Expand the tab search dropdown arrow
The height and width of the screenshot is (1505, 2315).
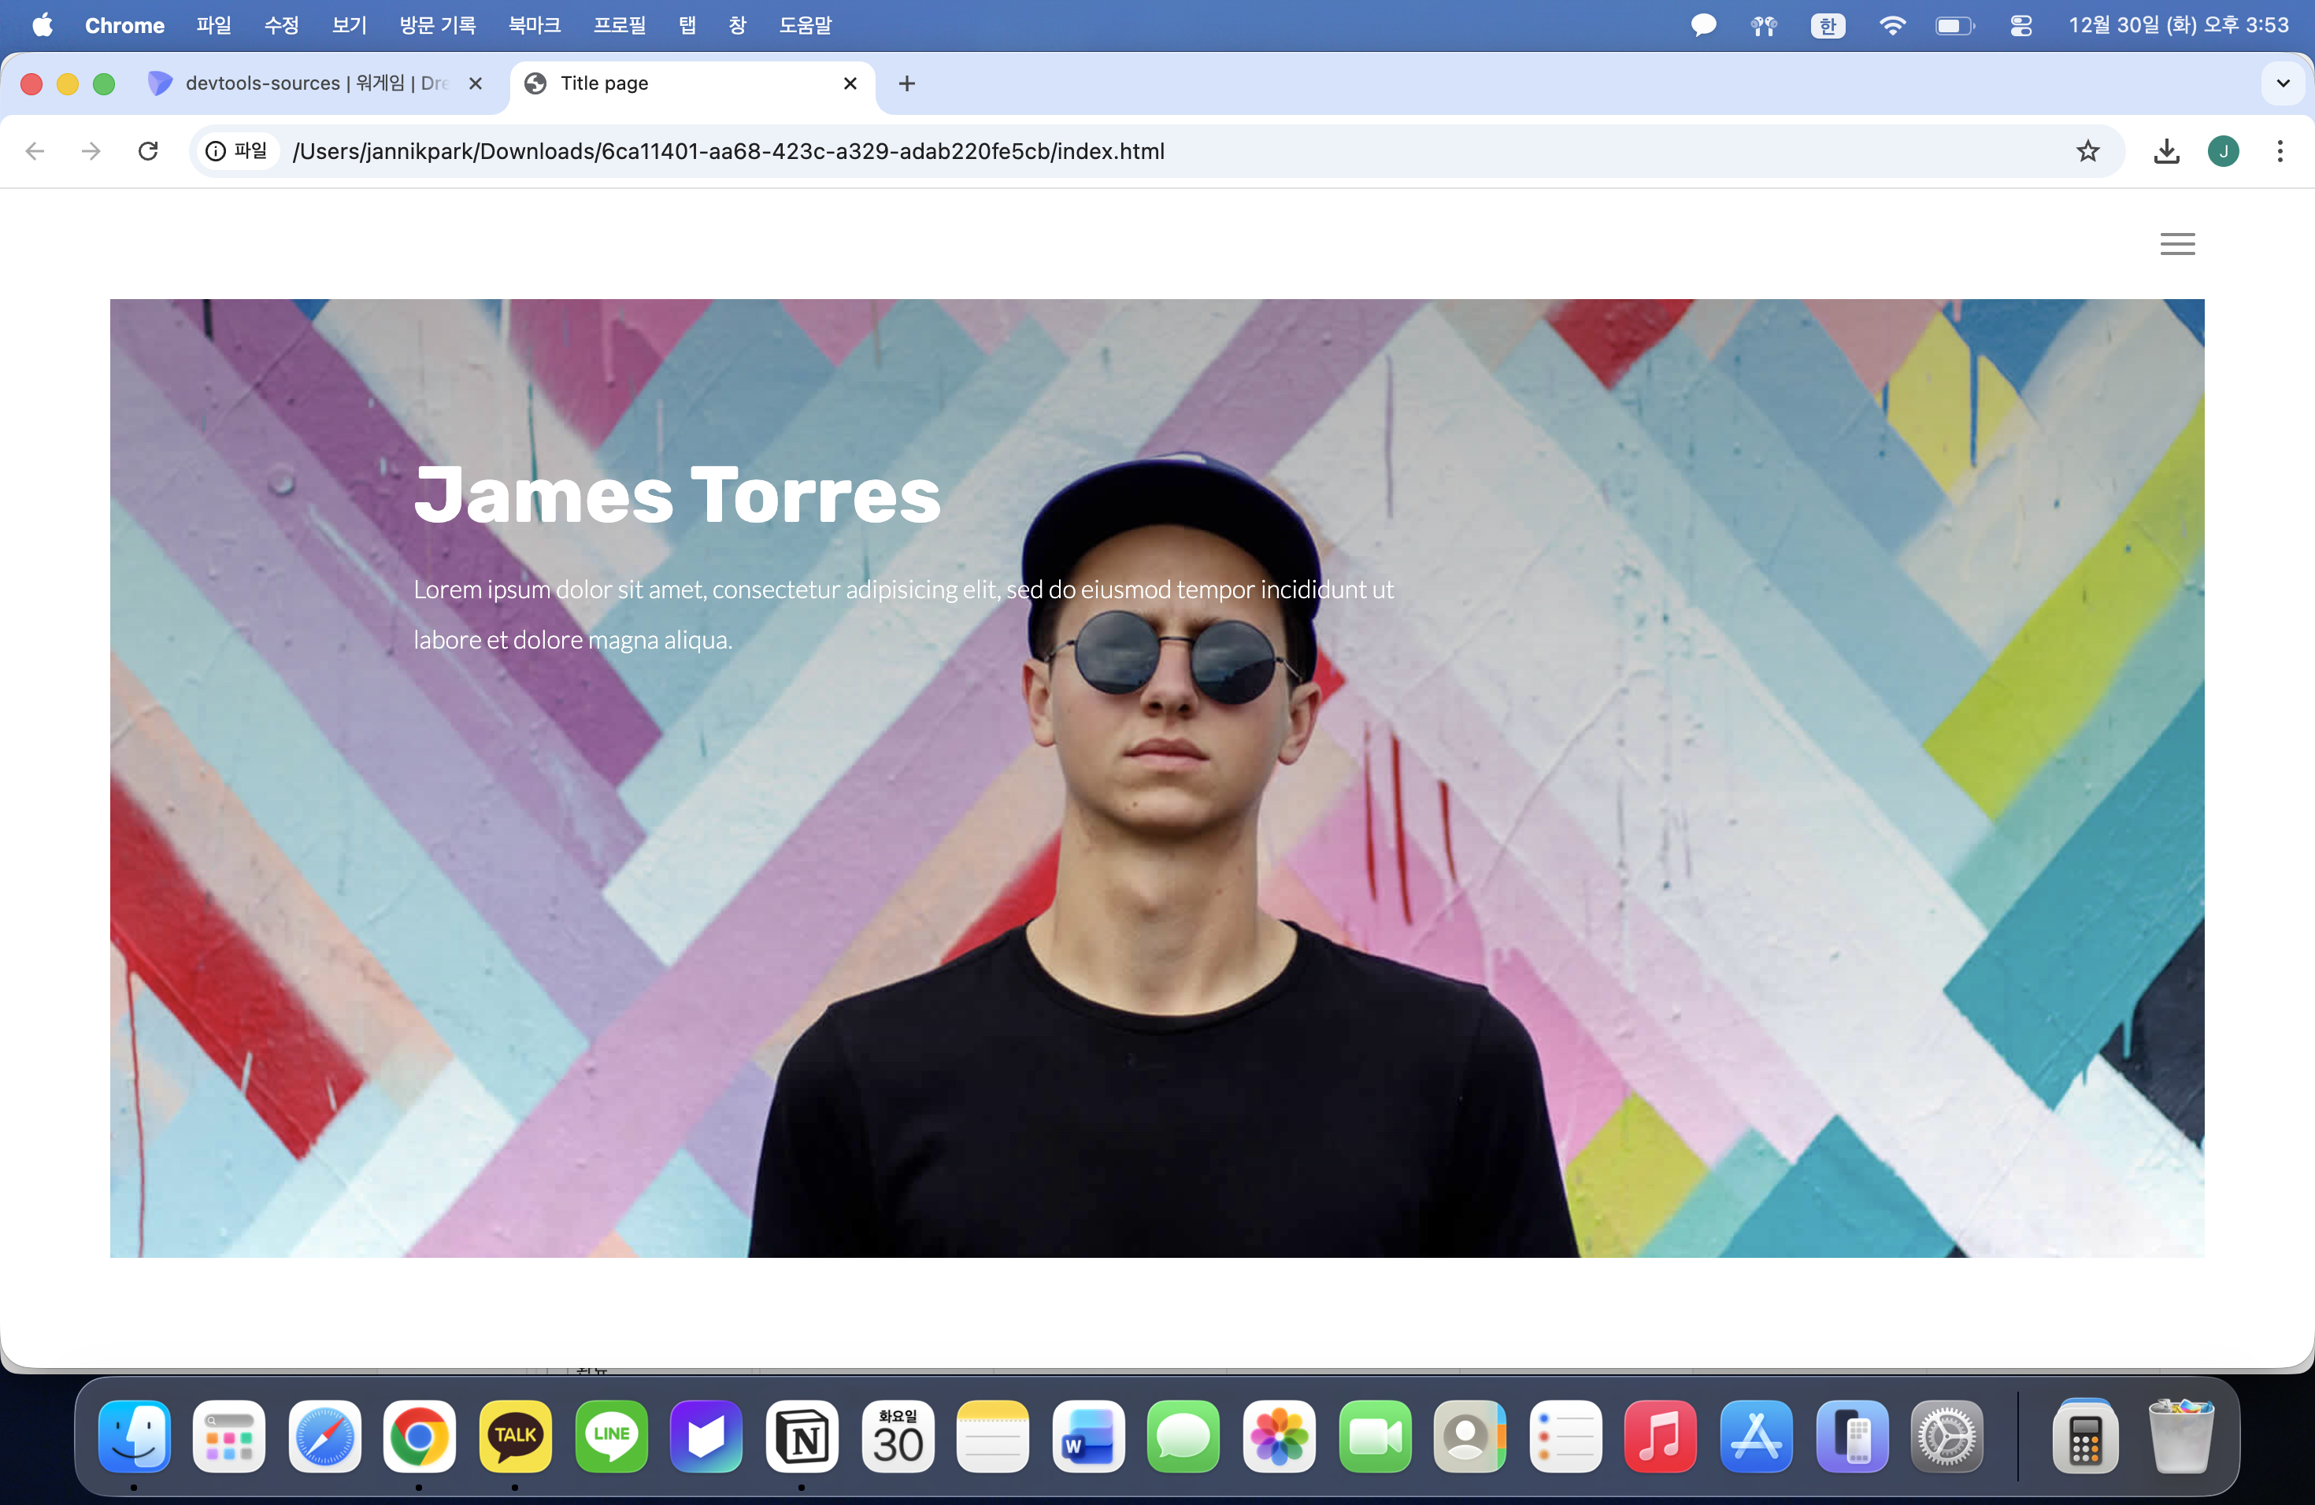click(x=2282, y=83)
